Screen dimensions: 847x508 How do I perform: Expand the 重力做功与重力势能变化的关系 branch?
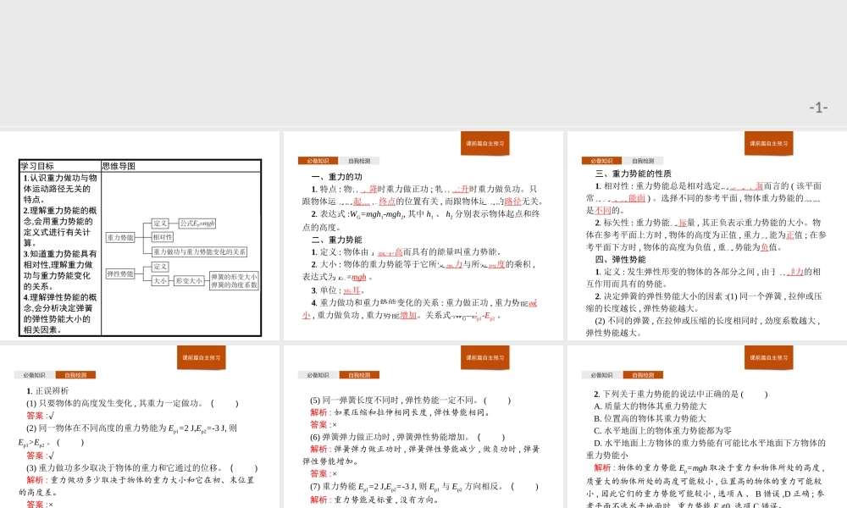pos(199,251)
